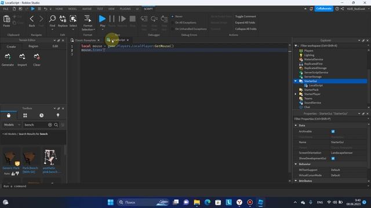Expand the StarterPlayer tree node
The width and height of the screenshot is (371, 208).
tap(296, 94)
